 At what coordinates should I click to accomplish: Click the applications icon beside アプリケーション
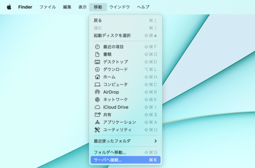pos(97,122)
